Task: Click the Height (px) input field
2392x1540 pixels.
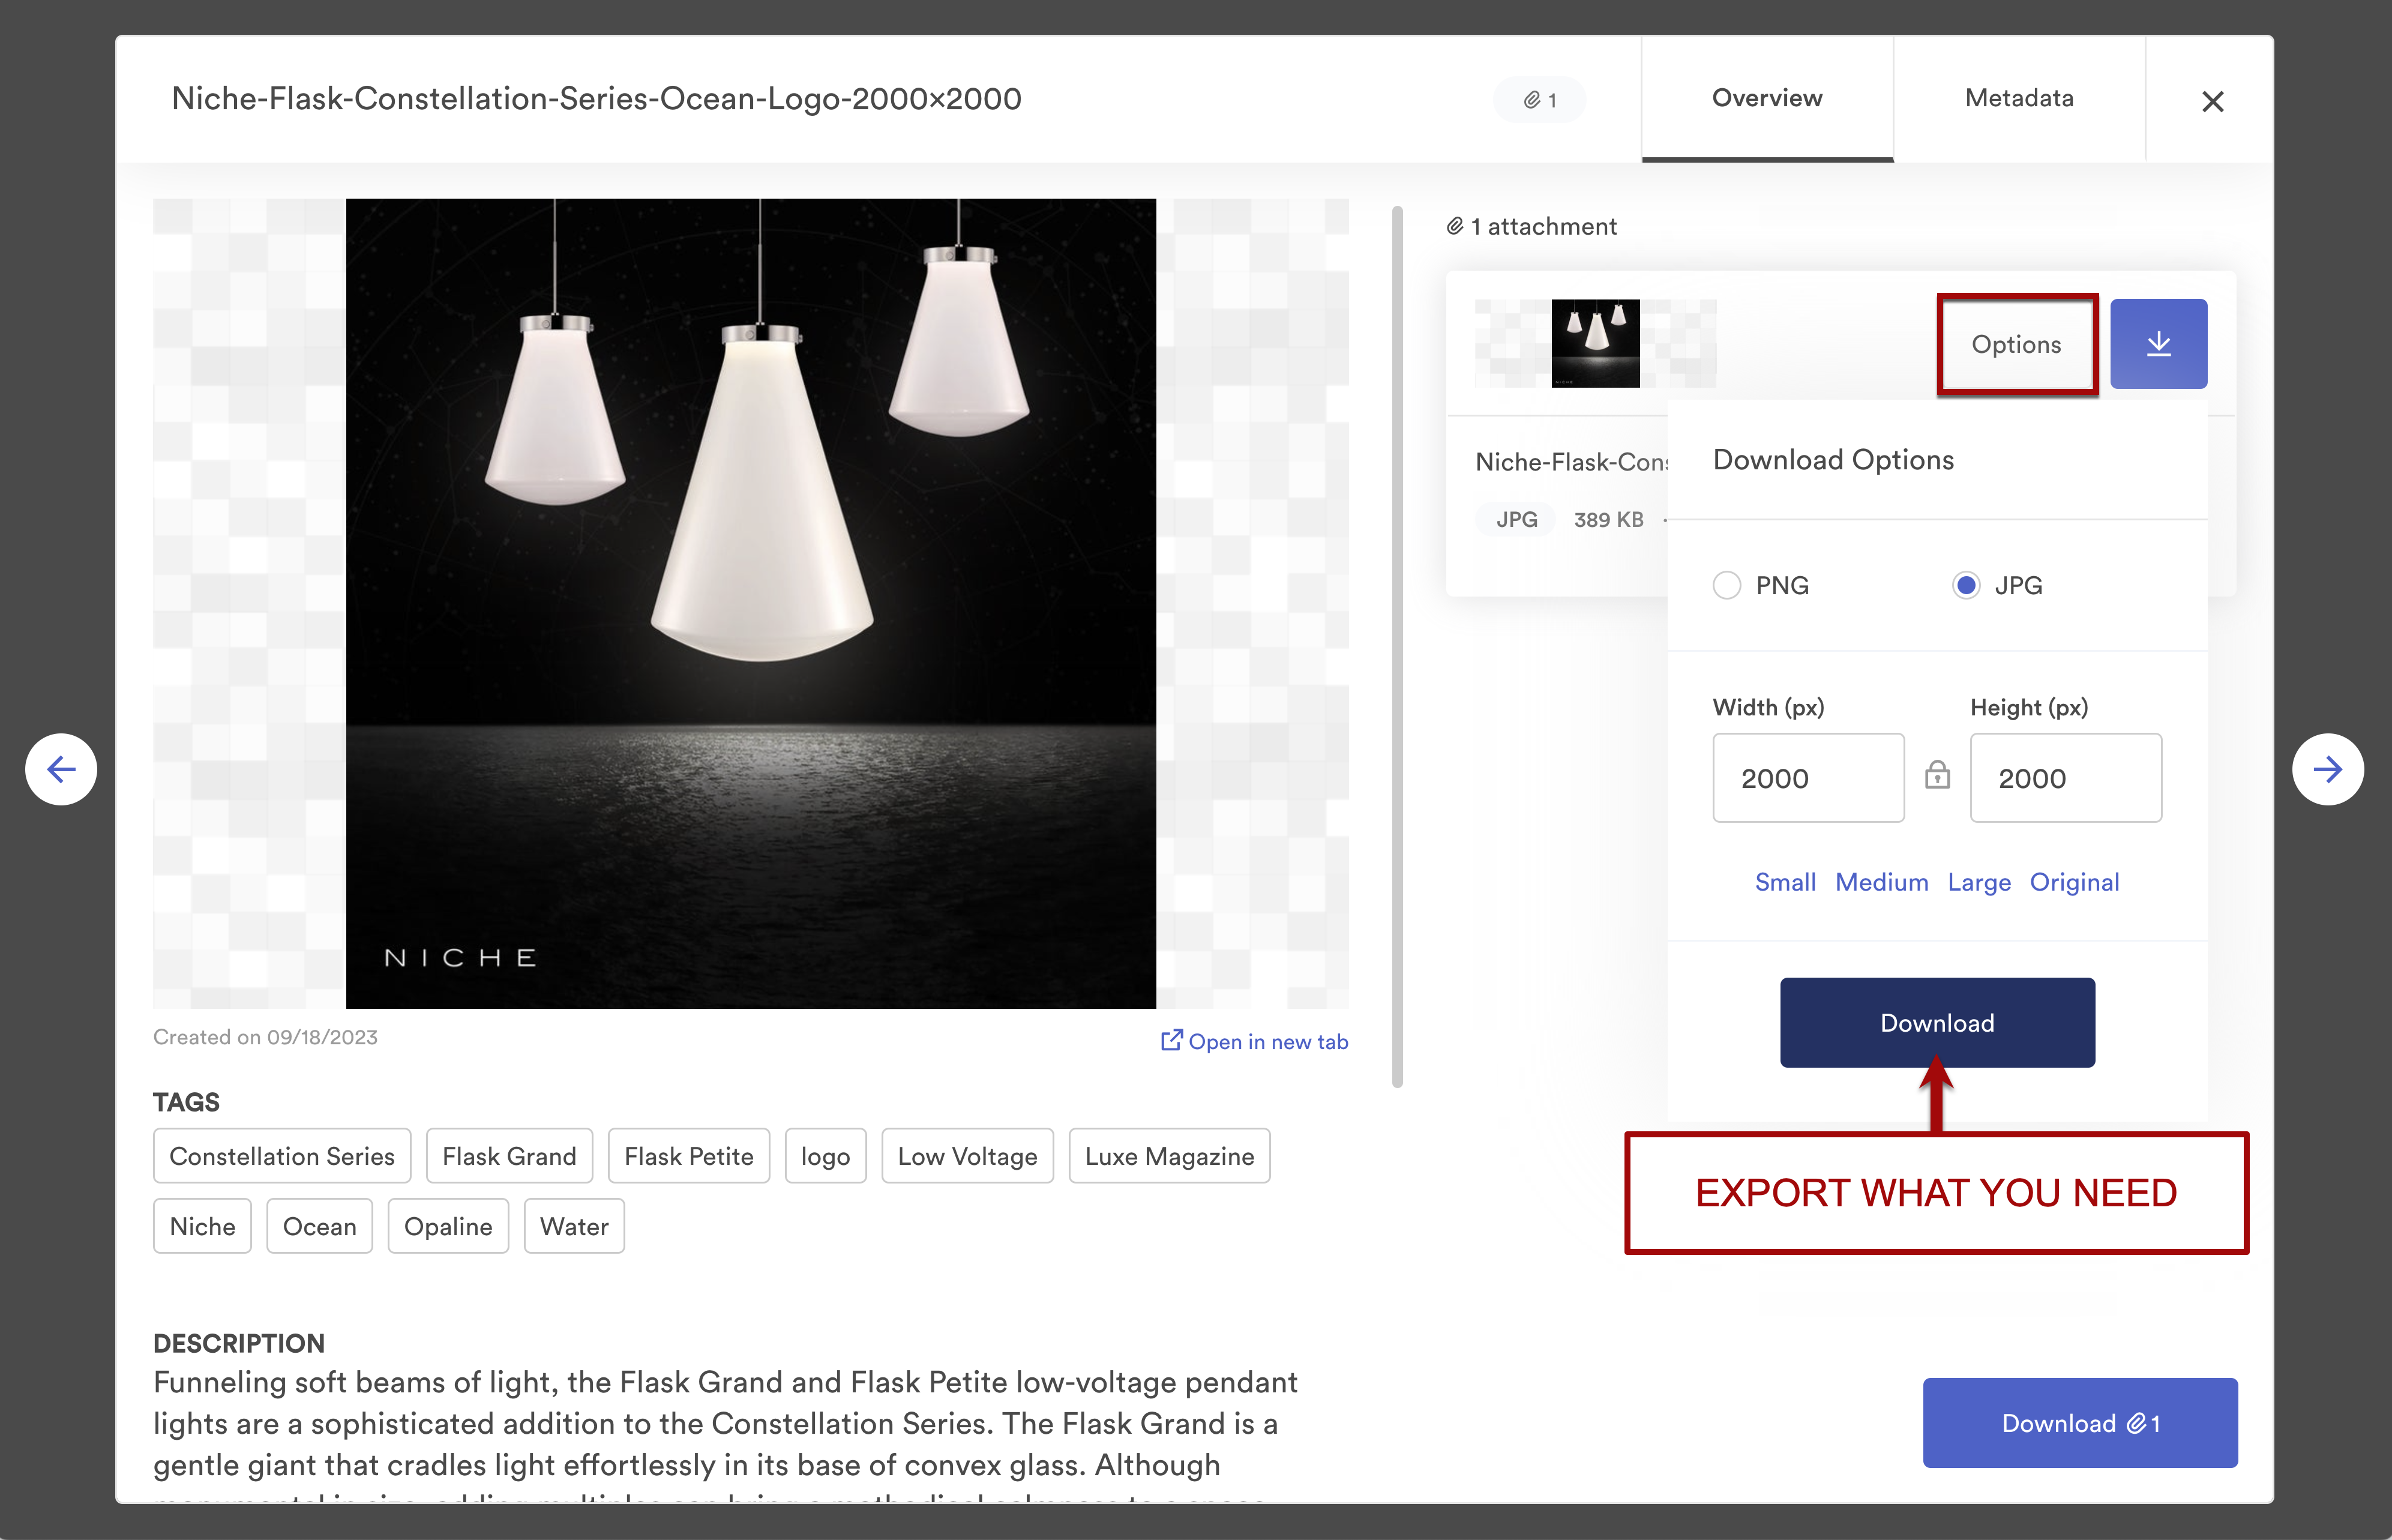Action: coord(2065,778)
